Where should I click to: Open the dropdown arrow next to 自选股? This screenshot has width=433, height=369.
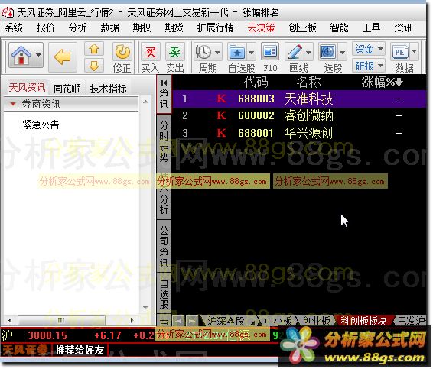[251, 52]
